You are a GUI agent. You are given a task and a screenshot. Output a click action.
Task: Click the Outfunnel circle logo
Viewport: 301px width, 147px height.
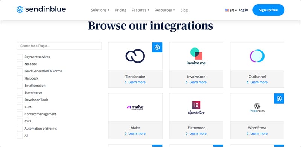(x=257, y=56)
